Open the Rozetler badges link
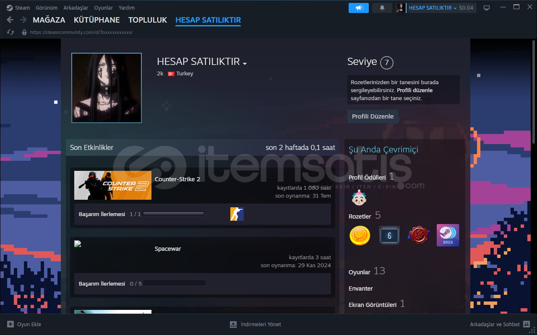Image resolution: width=537 pixels, height=335 pixels. [x=360, y=216]
